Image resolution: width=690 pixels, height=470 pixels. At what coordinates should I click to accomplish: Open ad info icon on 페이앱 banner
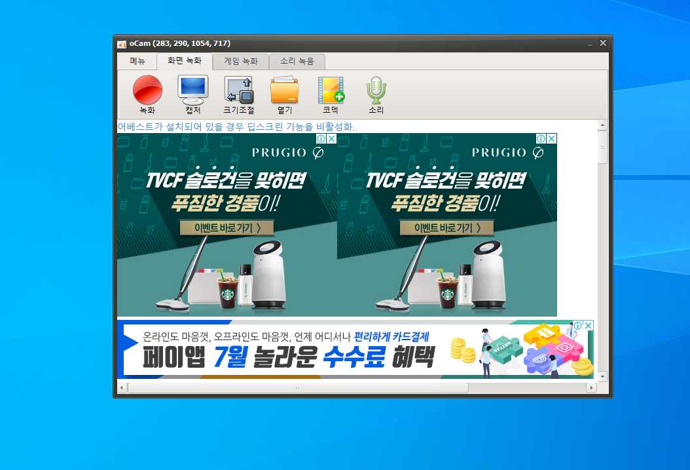(578, 326)
